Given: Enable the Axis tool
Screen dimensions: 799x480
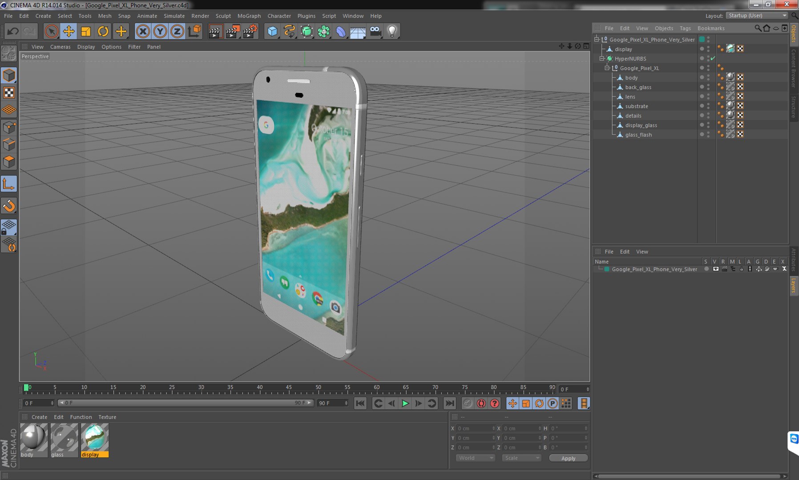Looking at the screenshot, I should click(x=9, y=184).
